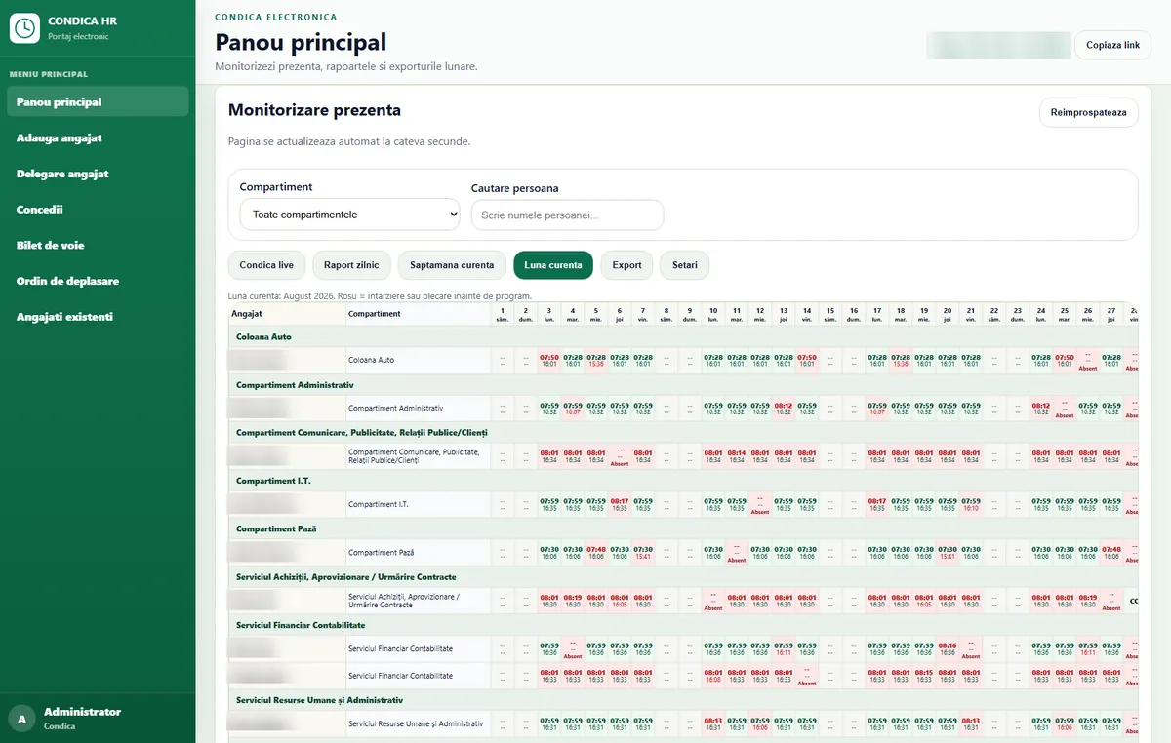Open the Setari option
This screenshot has width=1171, height=743.
coord(684,265)
